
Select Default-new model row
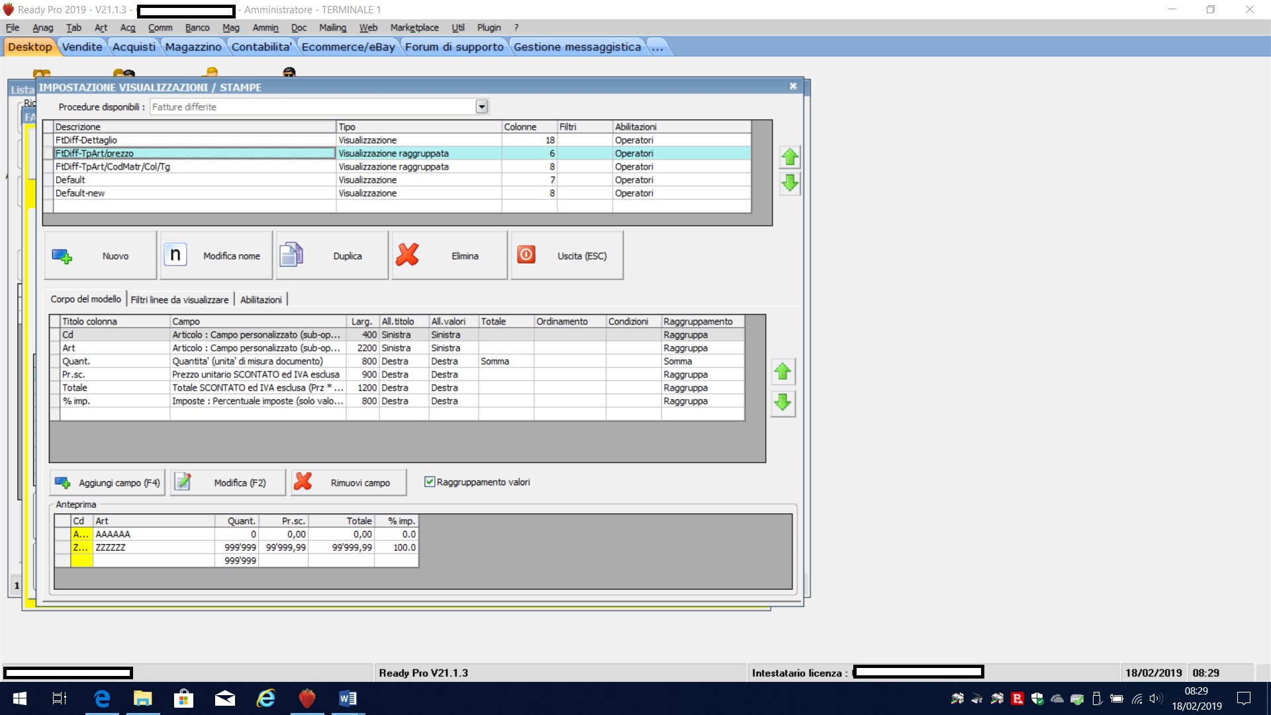[397, 193]
